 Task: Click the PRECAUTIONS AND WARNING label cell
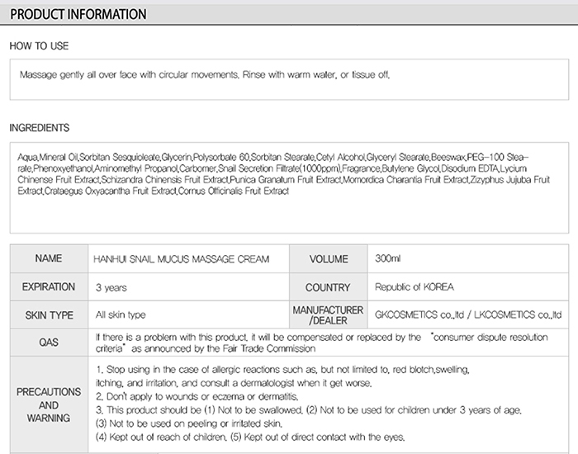[49, 405]
